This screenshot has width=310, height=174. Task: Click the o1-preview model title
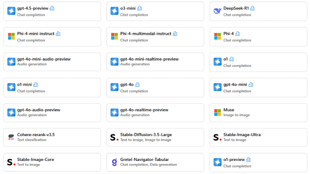(234, 160)
